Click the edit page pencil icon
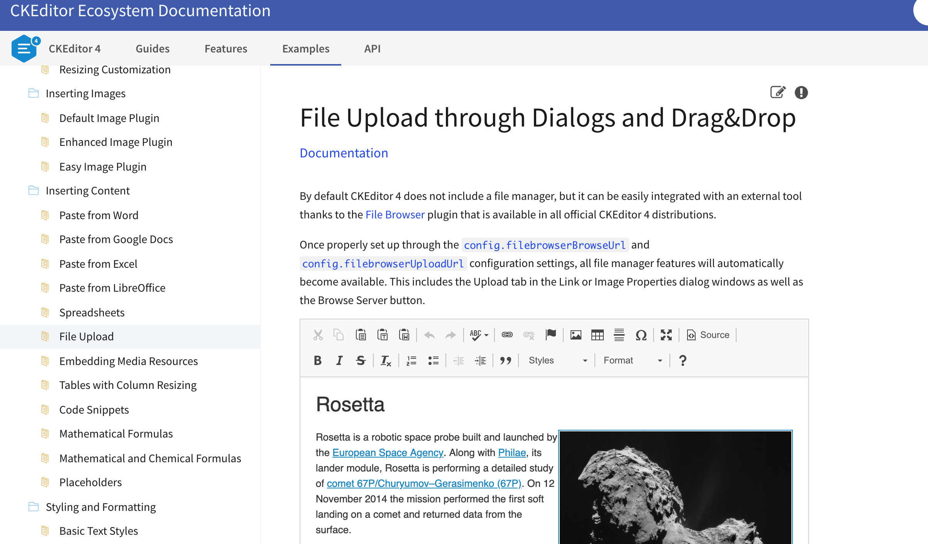This screenshot has height=544, width=928. coord(778,92)
